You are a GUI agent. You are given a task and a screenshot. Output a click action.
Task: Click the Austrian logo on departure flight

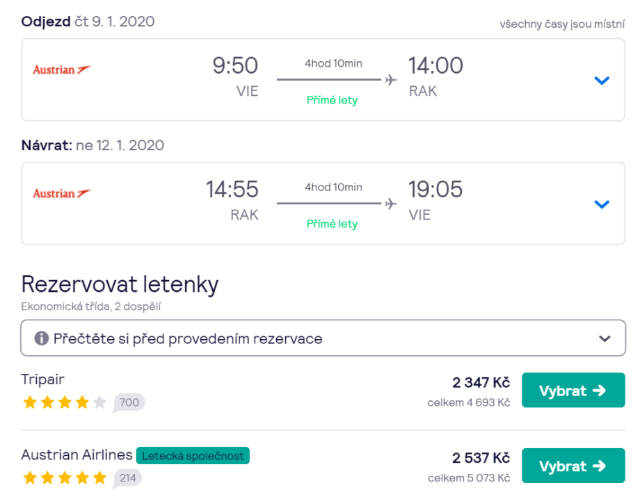pos(61,69)
